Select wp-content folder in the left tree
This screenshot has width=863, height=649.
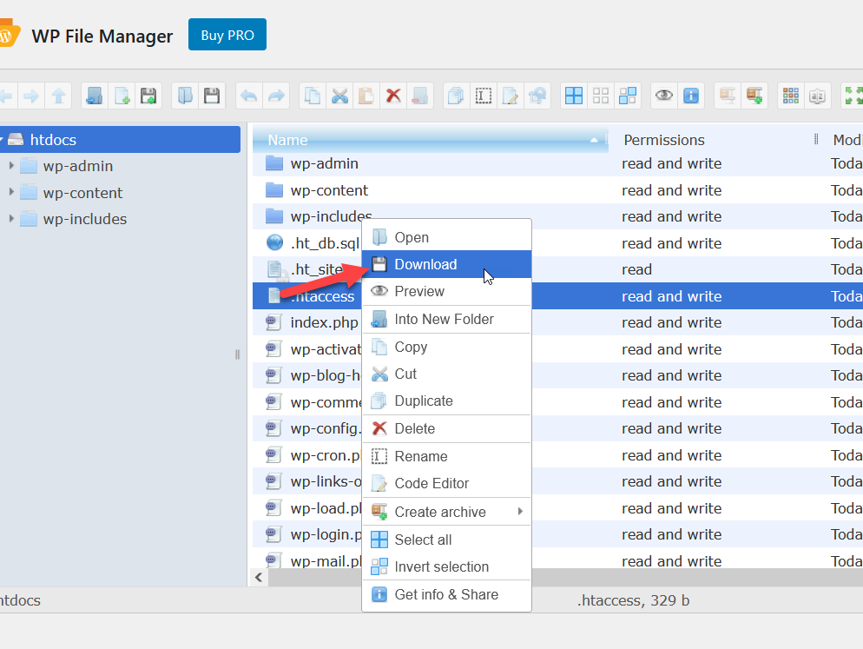(x=82, y=193)
